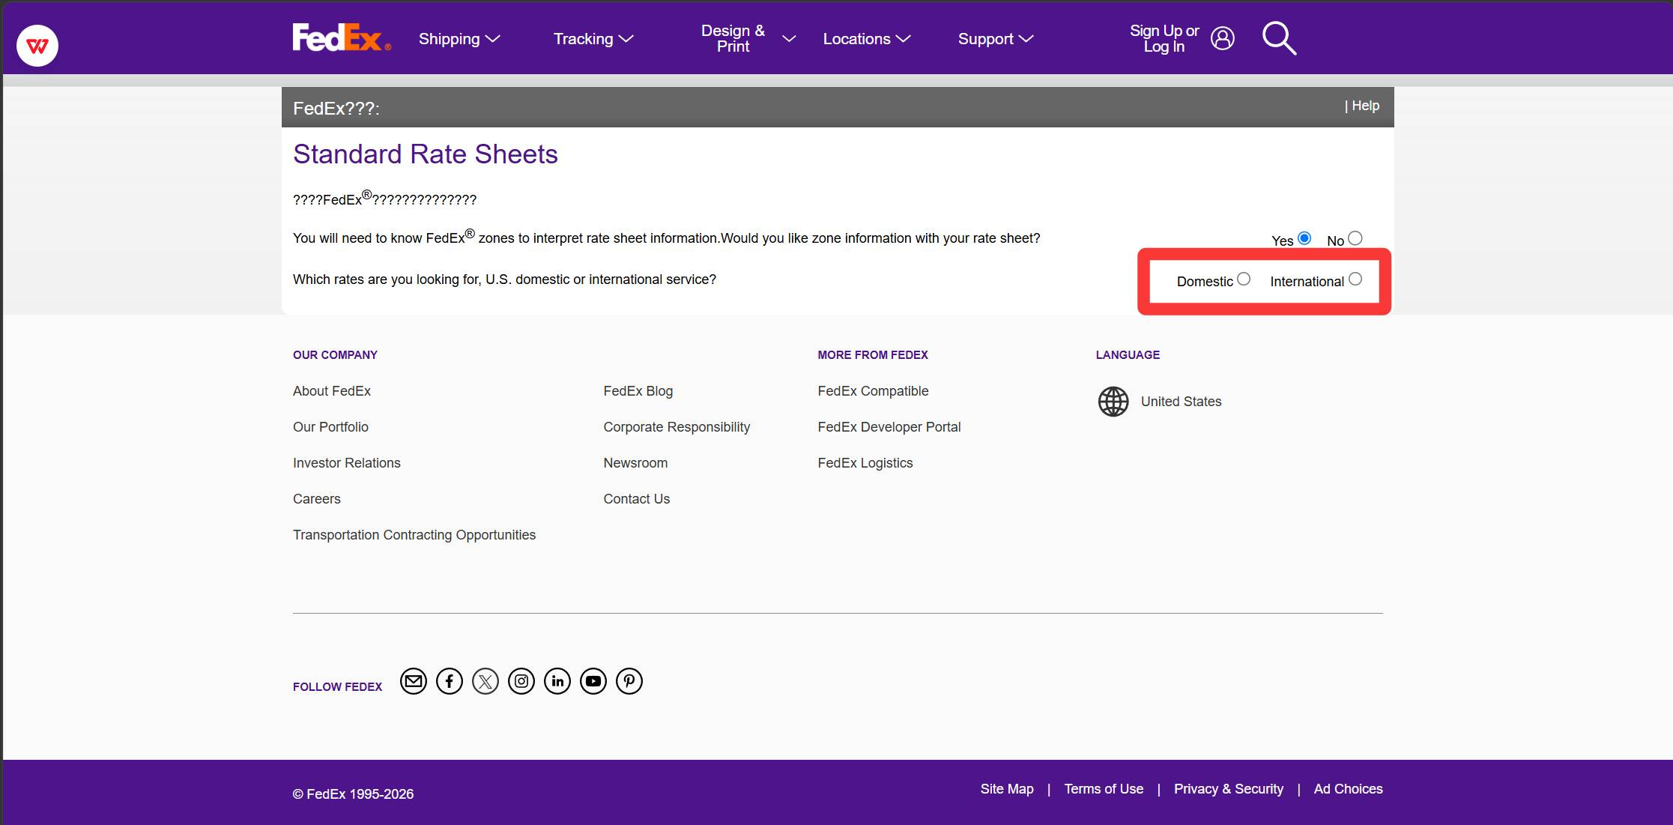Open FedEx X (Twitter) icon

pos(485,681)
